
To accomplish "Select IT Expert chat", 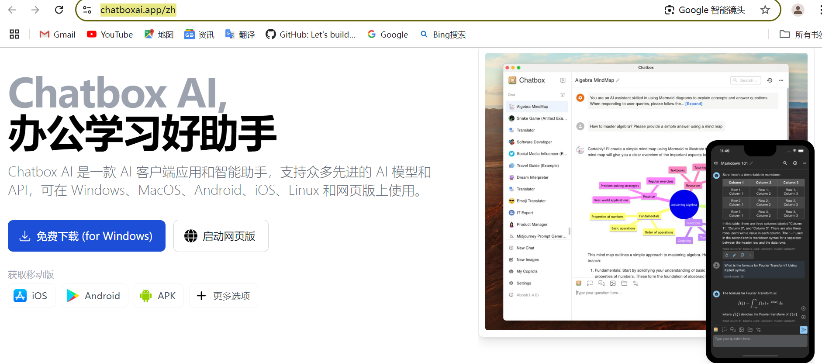I will coord(537,213).
